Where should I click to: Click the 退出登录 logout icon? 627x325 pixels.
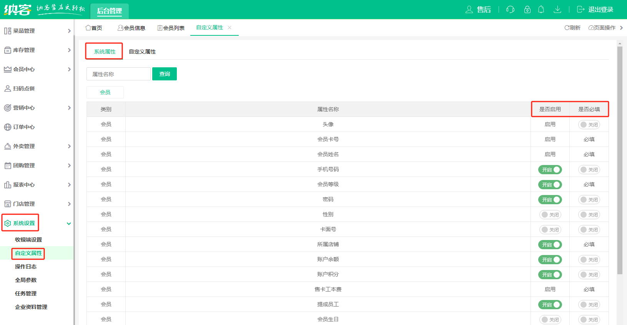click(x=581, y=10)
